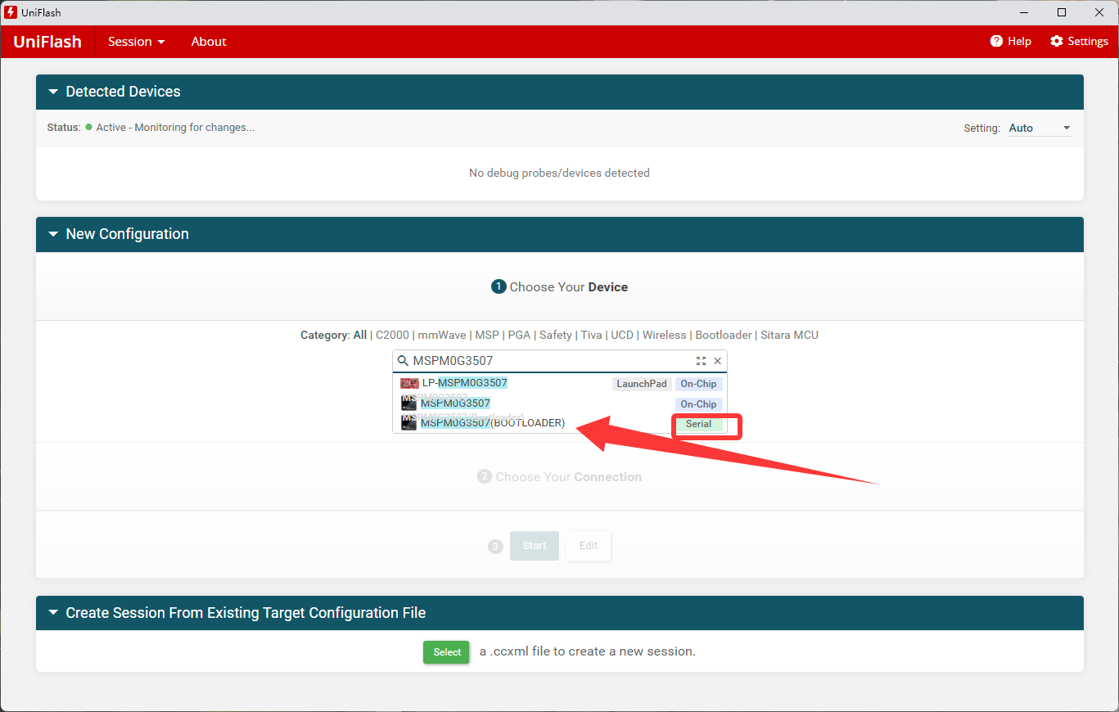This screenshot has height=712, width=1119.
Task: Click the MSPM0G3507 bootloader chip icon
Action: [x=408, y=423]
